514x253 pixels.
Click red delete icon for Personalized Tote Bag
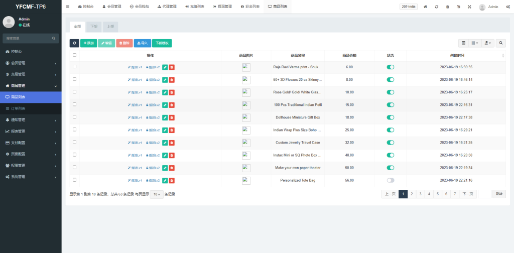tap(172, 180)
